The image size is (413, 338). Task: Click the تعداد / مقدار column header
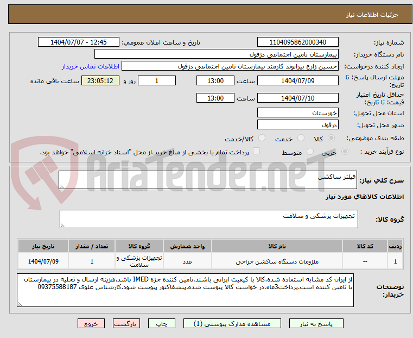click(92, 246)
